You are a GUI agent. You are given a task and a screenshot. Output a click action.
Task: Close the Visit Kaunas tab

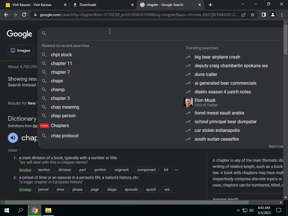pos(65,5)
